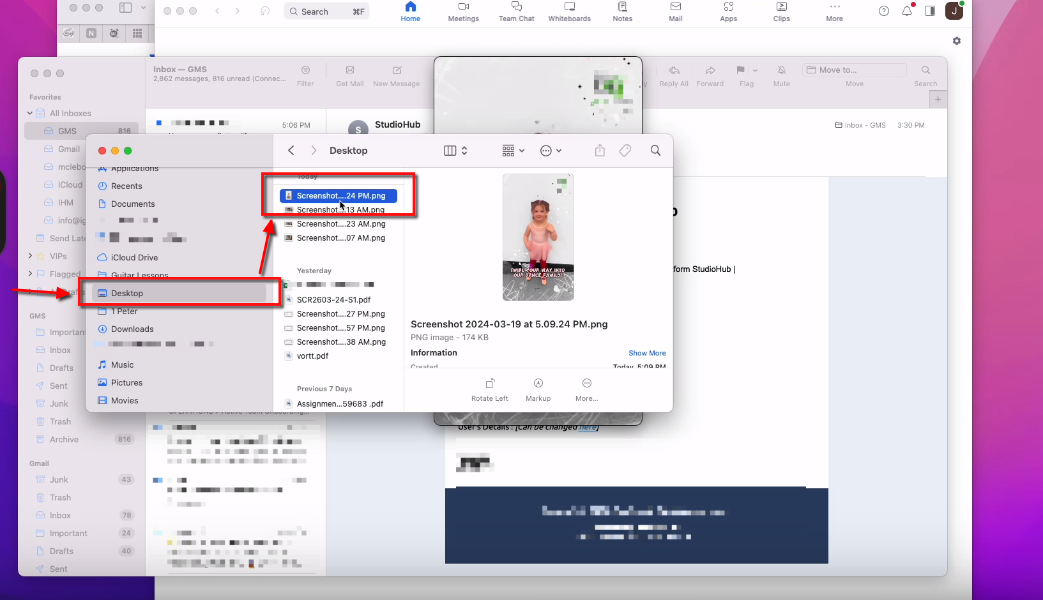
Task: Open Zoom settings gear icon
Action: tap(956, 41)
